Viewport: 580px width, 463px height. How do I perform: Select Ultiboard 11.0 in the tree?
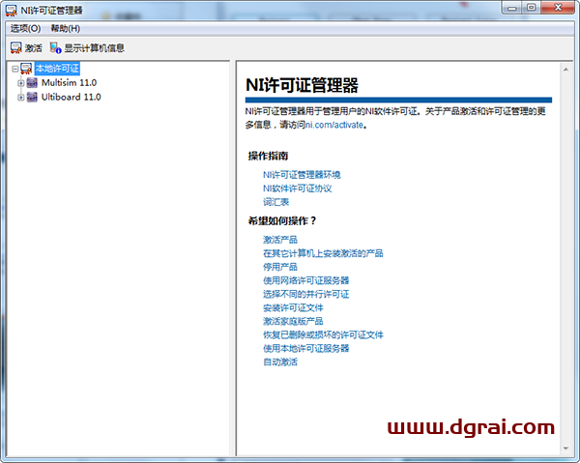point(71,97)
